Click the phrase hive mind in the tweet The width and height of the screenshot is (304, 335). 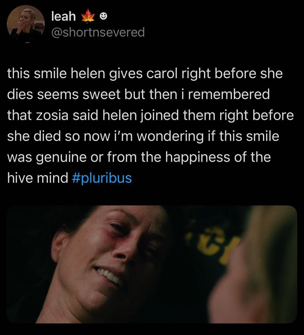pyautogui.click(x=38, y=178)
